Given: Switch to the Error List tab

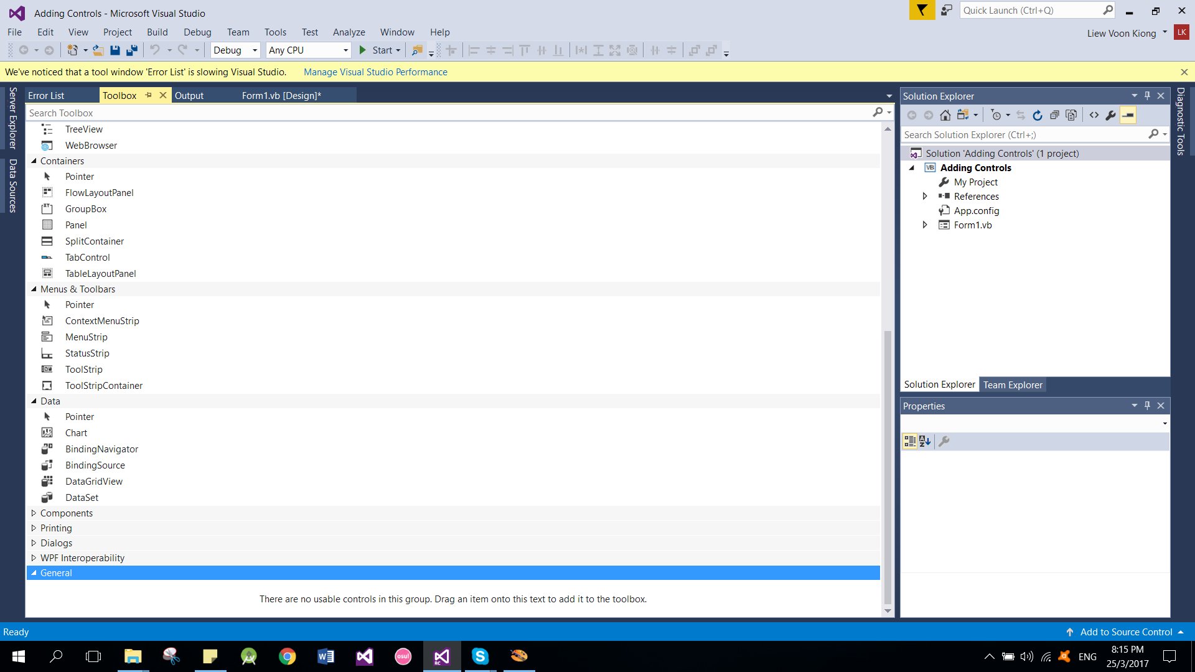Looking at the screenshot, I should (46, 95).
